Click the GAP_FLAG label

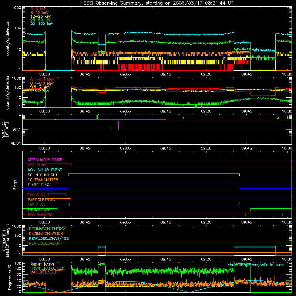[x=37, y=165]
